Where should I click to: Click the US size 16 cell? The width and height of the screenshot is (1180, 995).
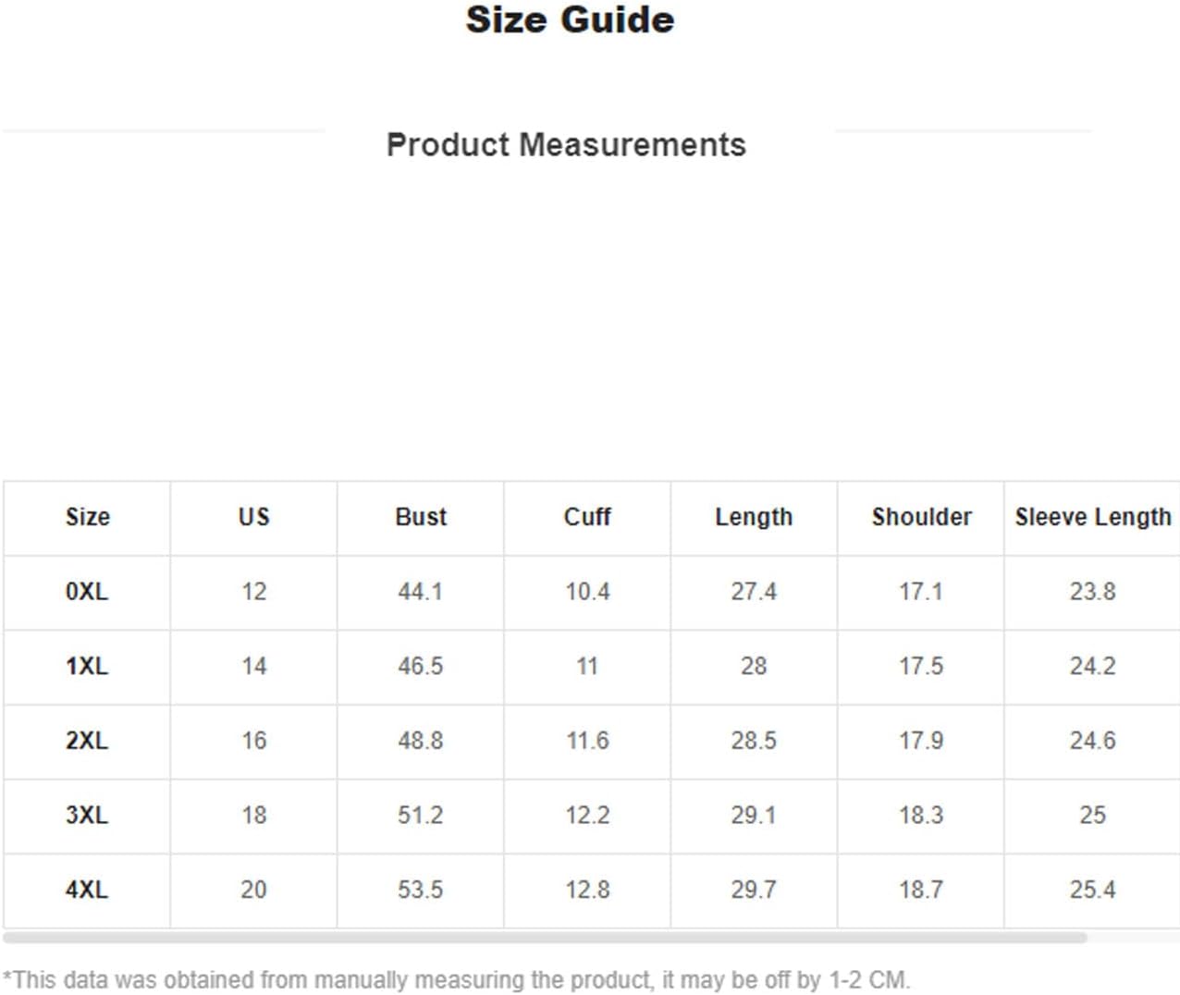tap(253, 741)
